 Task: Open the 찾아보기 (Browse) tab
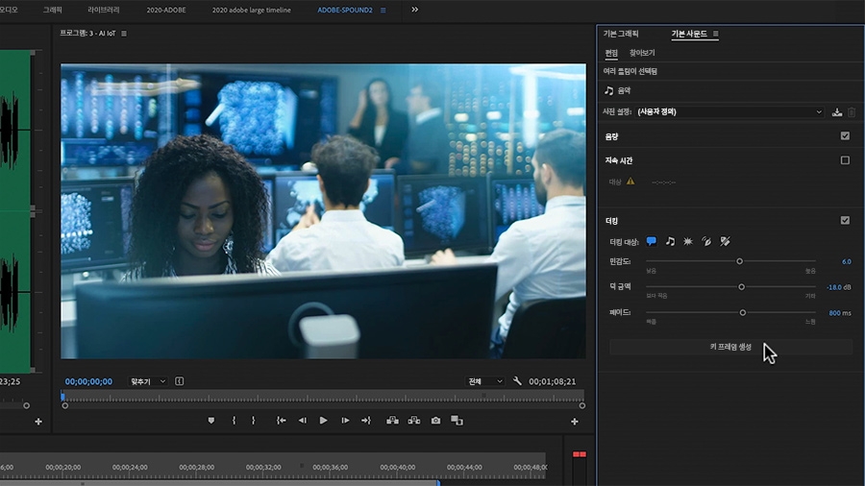tap(642, 53)
